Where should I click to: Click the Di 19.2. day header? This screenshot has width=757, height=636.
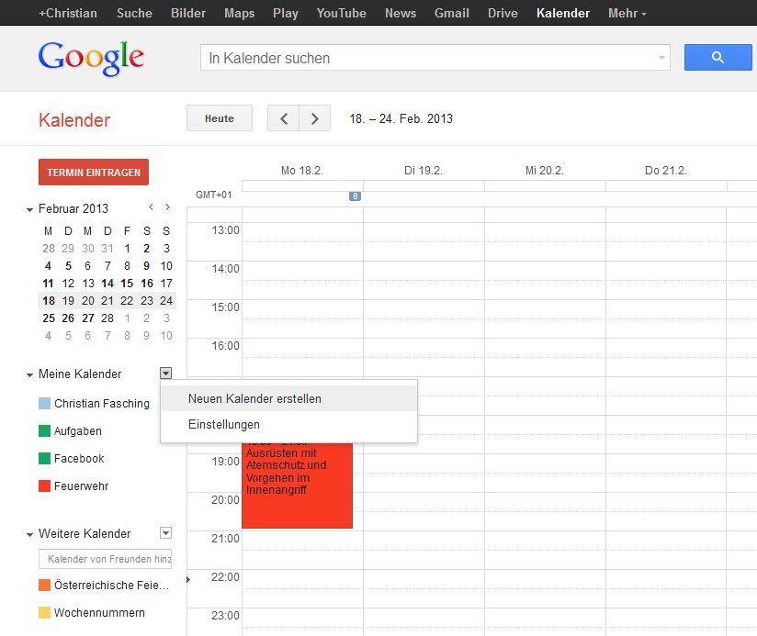pyautogui.click(x=424, y=170)
